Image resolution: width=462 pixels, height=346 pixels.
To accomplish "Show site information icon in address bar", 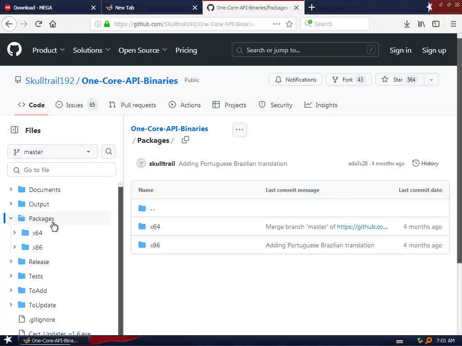I will (x=97, y=24).
